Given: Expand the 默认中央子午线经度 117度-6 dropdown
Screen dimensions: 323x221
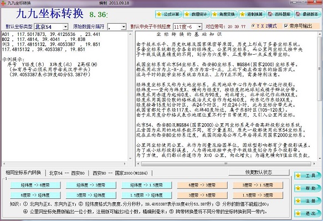Looking at the screenshot, I should point(199,27).
